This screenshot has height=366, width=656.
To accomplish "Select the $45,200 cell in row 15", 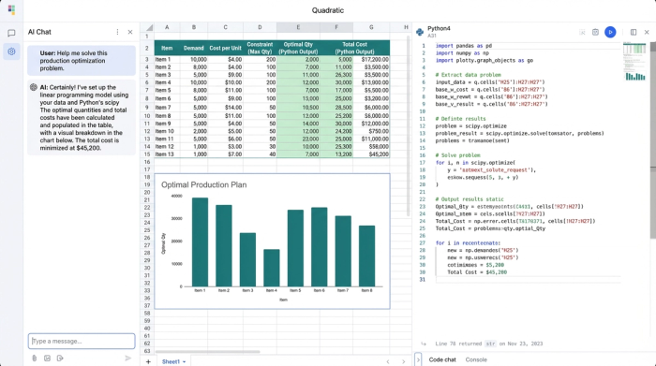I will point(371,154).
